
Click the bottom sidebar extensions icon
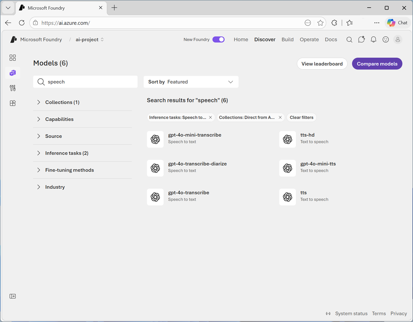pyautogui.click(x=12, y=103)
